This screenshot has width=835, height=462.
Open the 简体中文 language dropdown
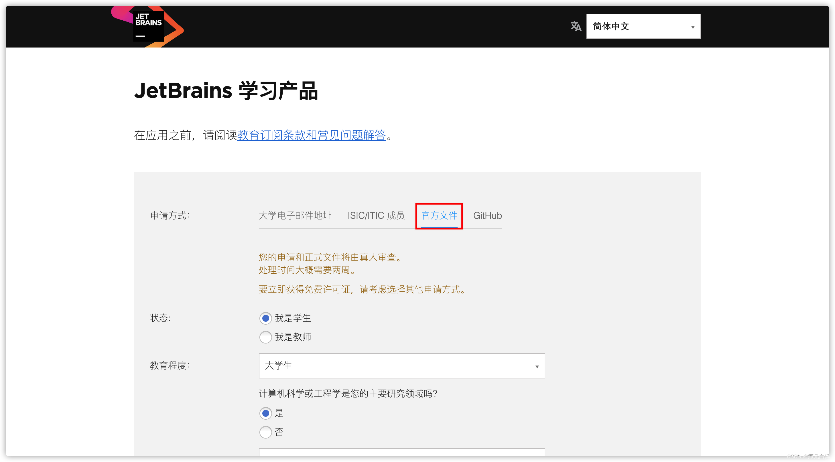click(643, 26)
